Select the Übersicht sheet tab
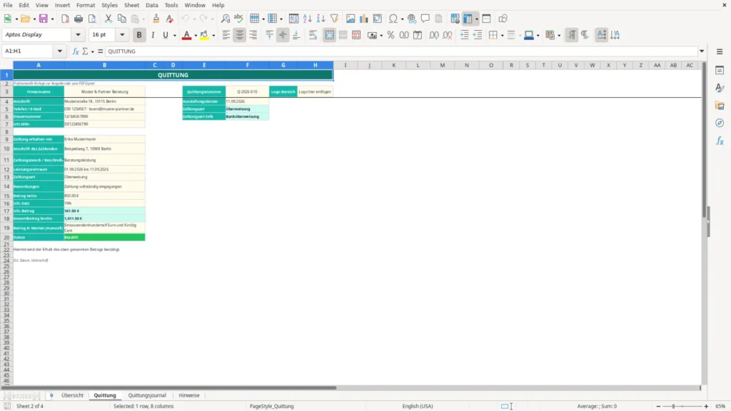The width and height of the screenshot is (731, 411). 72,395
